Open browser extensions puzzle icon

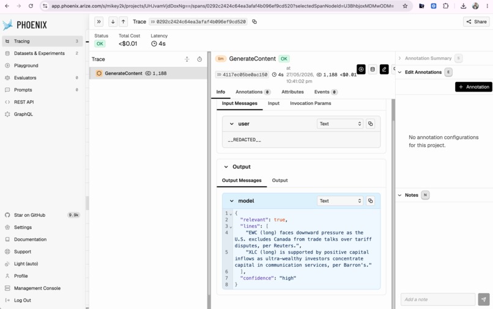coord(445,6)
